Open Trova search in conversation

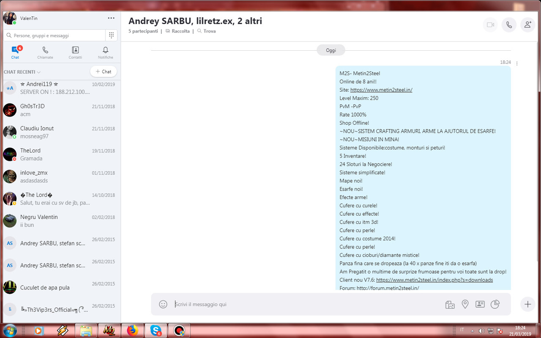point(206,31)
